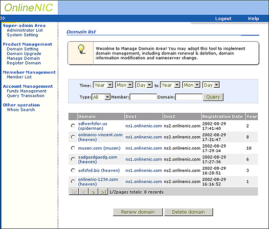The image size is (269, 229).
Task: Go to the first page of records
Action: click(74, 192)
